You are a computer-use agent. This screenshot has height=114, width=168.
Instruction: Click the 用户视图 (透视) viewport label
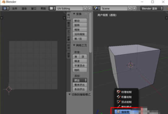point(107,15)
